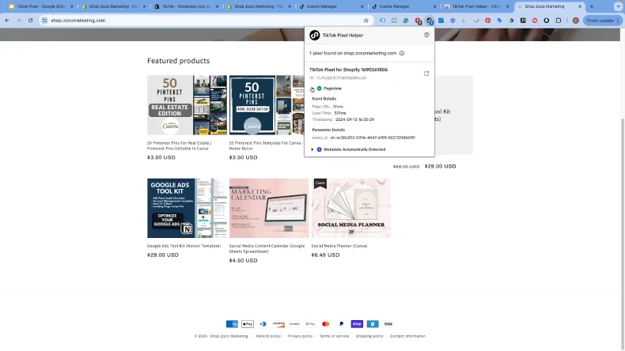Open the TikTok Pixel external link icon
Screen dimensions: 625x351
pyautogui.click(x=426, y=74)
